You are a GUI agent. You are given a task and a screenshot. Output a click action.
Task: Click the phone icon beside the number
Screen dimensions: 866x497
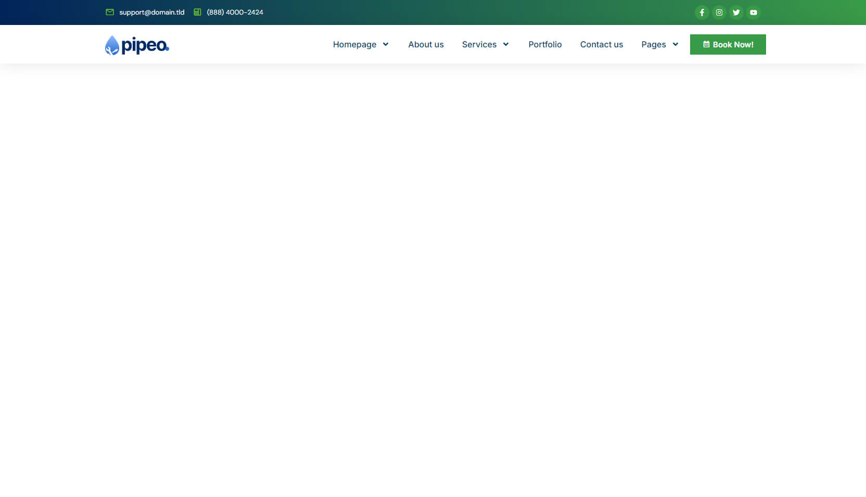coord(197,12)
